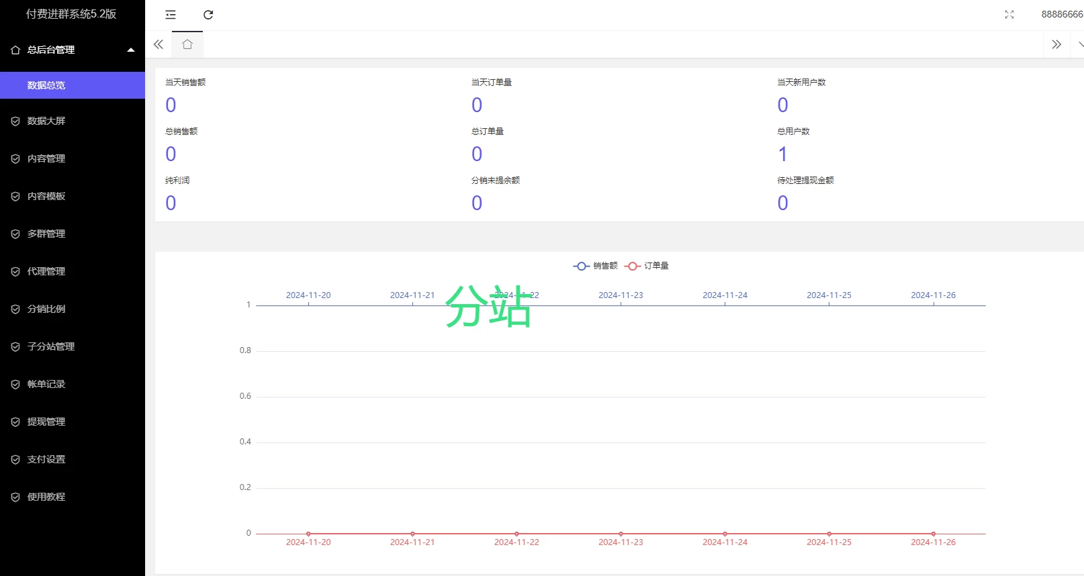The width and height of the screenshot is (1084, 576).
Task: Open 使用教程 from the sidebar
Action: [x=46, y=497]
